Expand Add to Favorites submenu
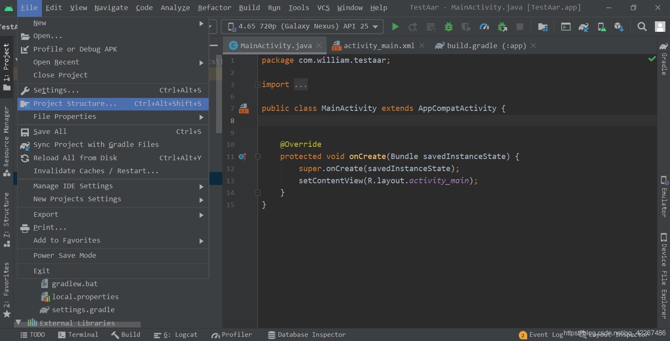The image size is (670, 341). point(113,241)
